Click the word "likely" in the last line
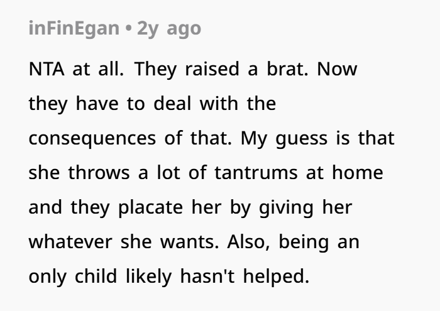 (149, 276)
